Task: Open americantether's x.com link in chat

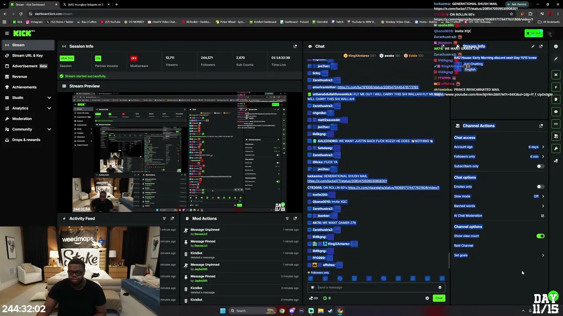Action: tap(377, 87)
